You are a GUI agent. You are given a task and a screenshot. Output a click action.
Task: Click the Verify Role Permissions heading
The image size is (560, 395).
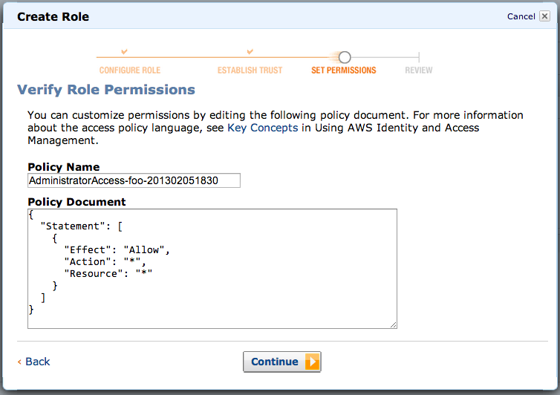point(105,90)
